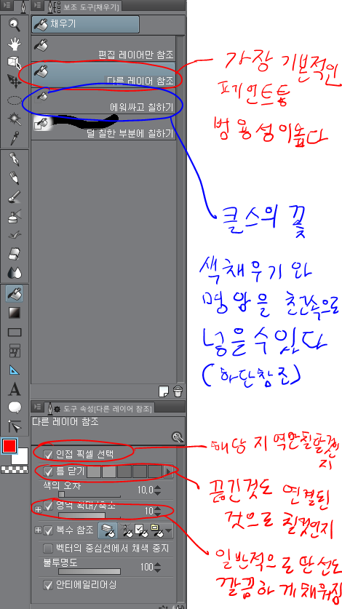Select the Blend droplets tool
The width and height of the screenshot is (342, 609).
(15, 273)
